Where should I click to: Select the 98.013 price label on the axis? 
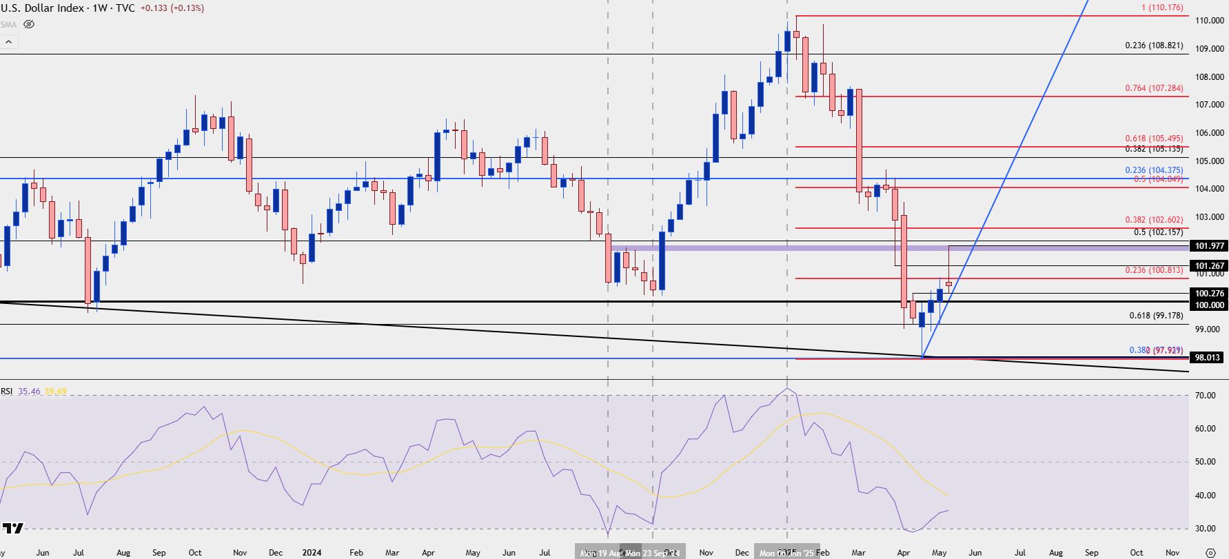tap(1208, 358)
